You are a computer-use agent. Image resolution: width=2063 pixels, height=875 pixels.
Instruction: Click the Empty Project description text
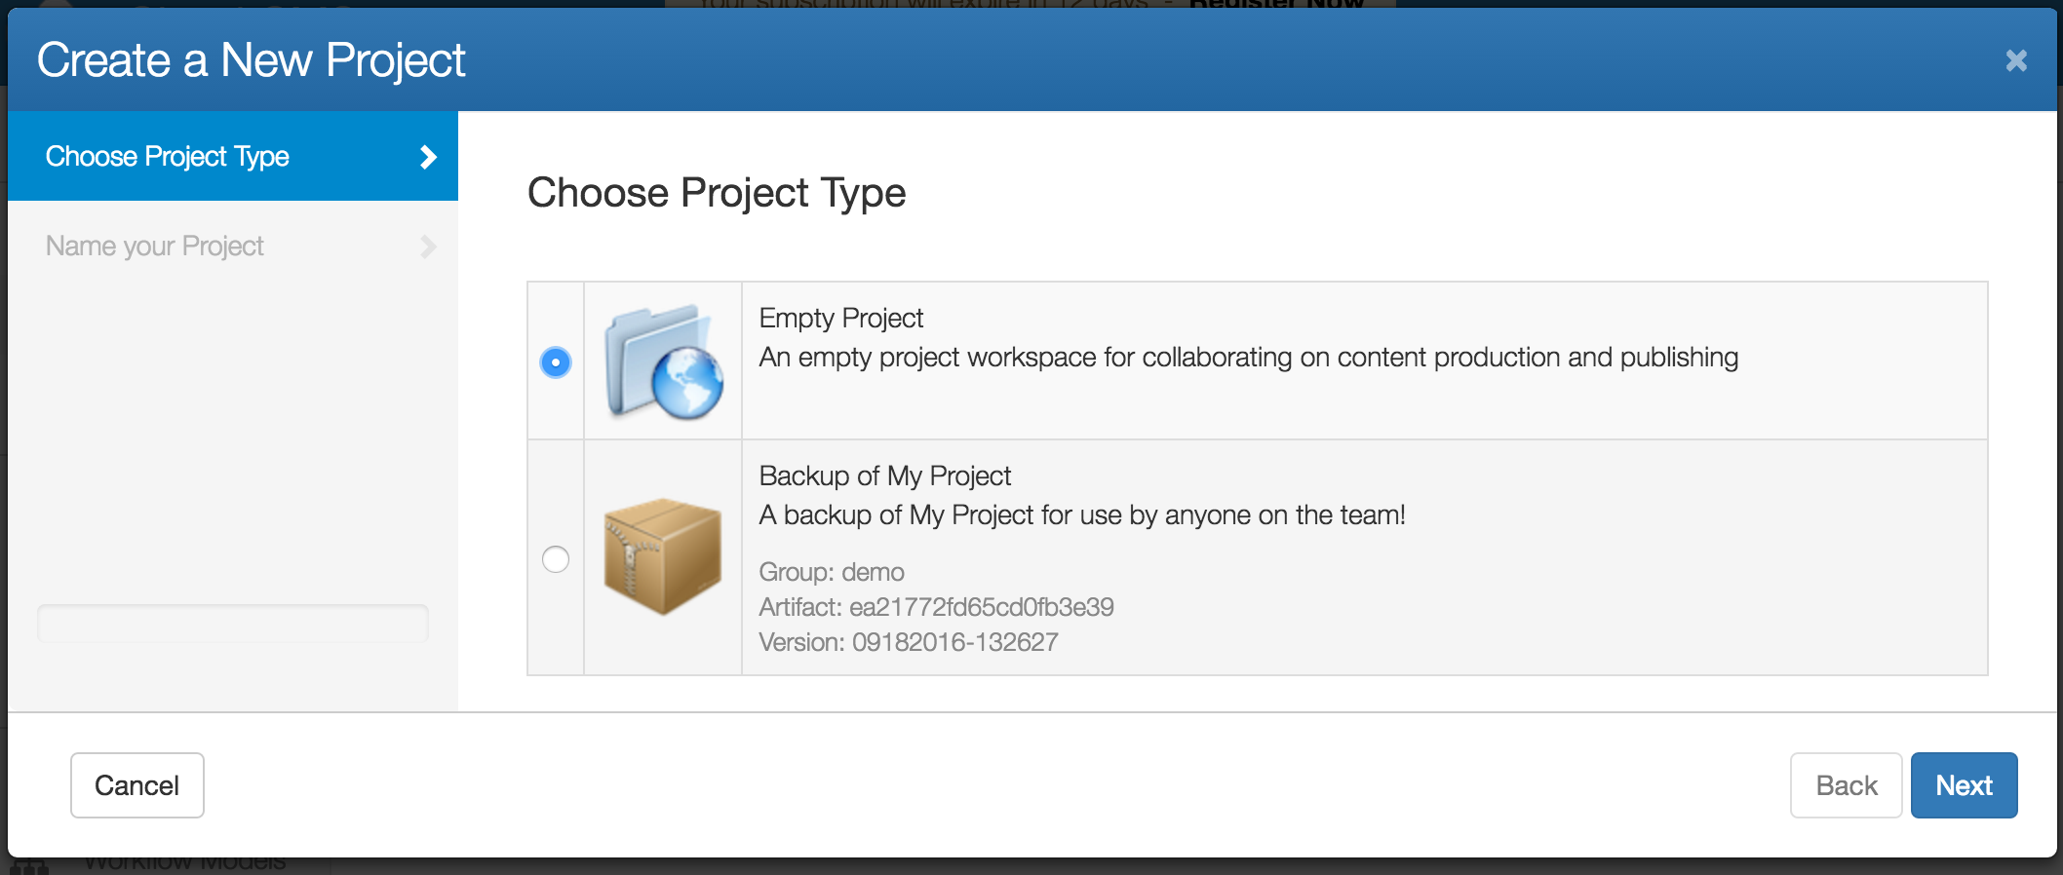[x=1248, y=358]
